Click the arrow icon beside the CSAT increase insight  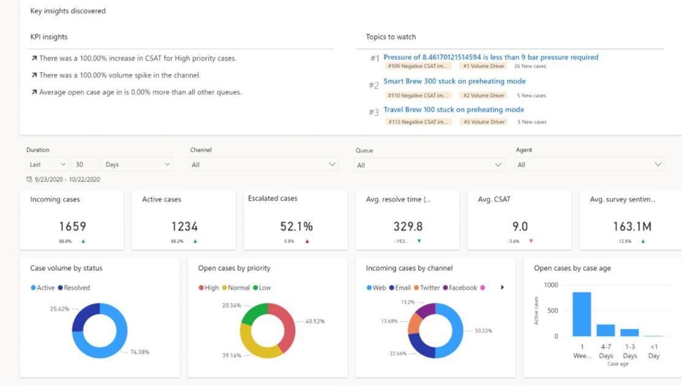34,59
